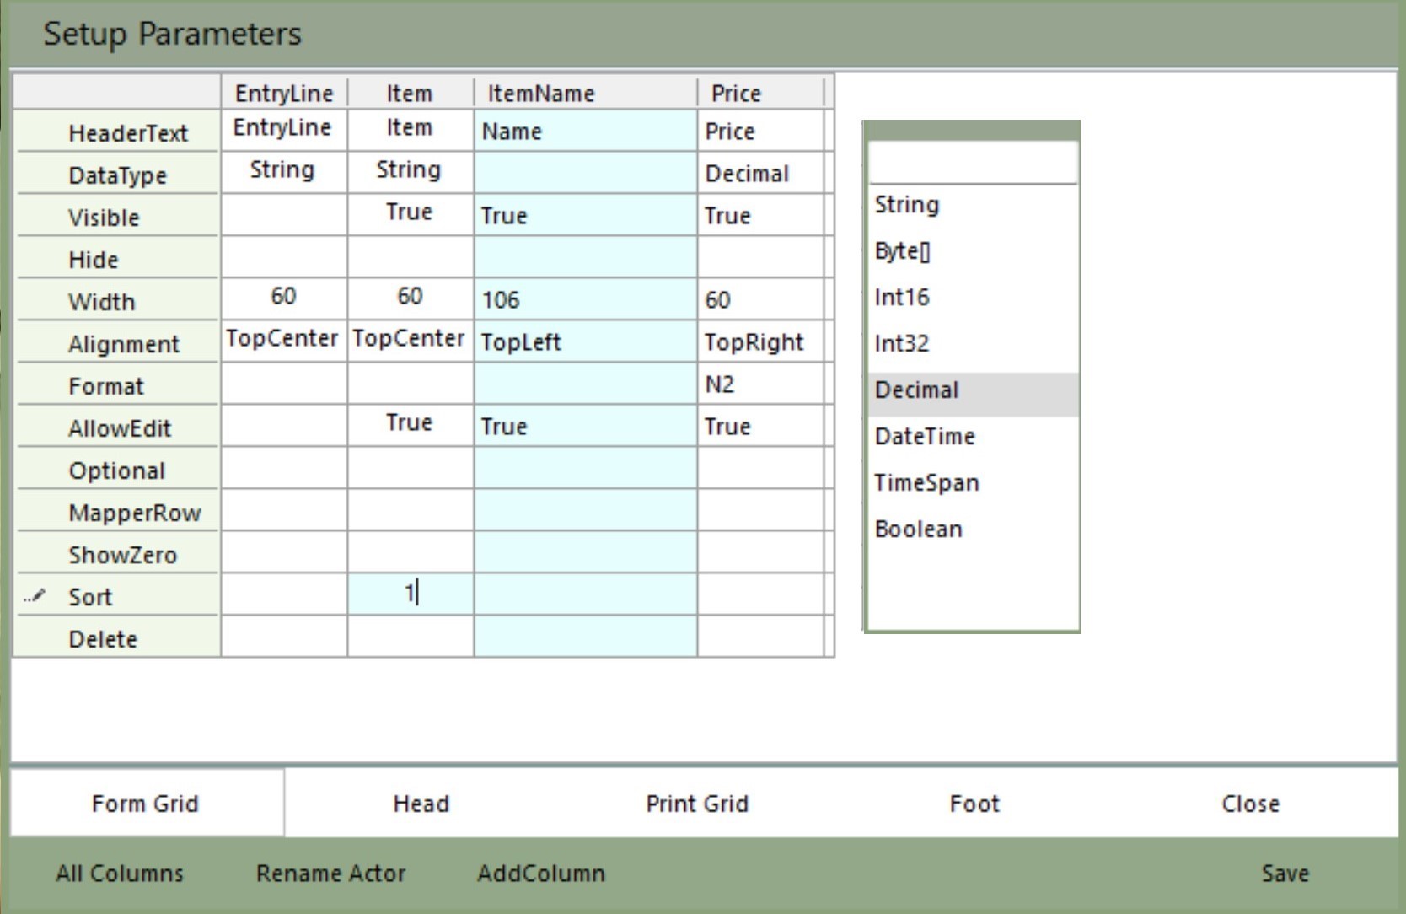Open the Head tab
This screenshot has width=1406, height=914.
click(421, 804)
